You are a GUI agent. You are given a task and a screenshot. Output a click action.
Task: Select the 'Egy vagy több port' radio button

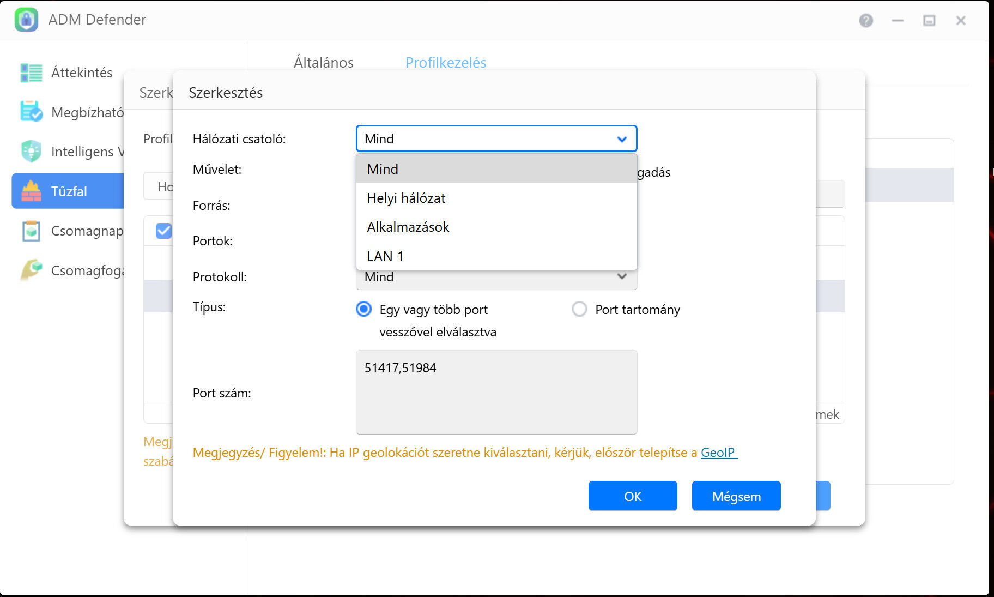[x=364, y=310]
